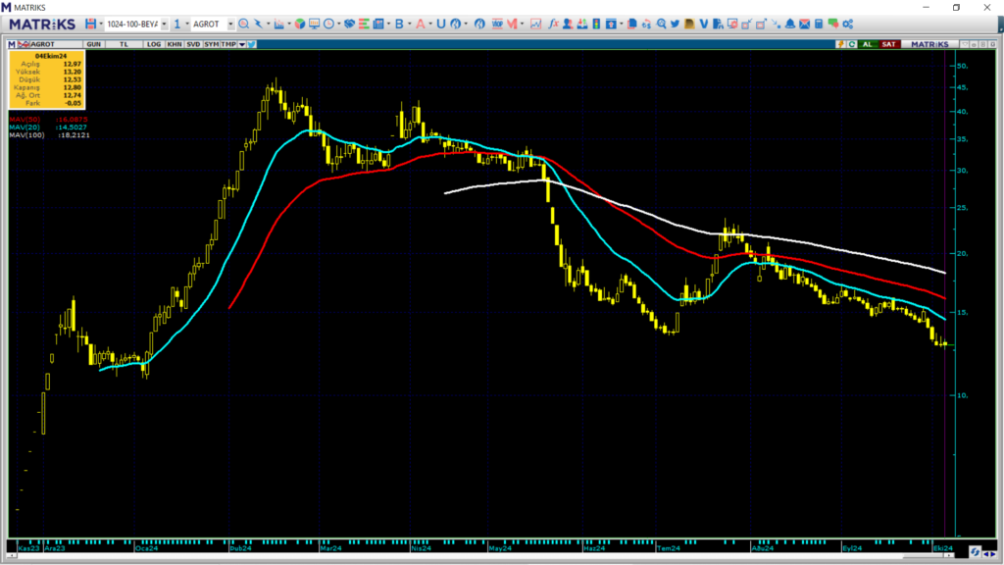Click in the AGROT symbol input field
The image size is (1004, 565).
click(209, 24)
